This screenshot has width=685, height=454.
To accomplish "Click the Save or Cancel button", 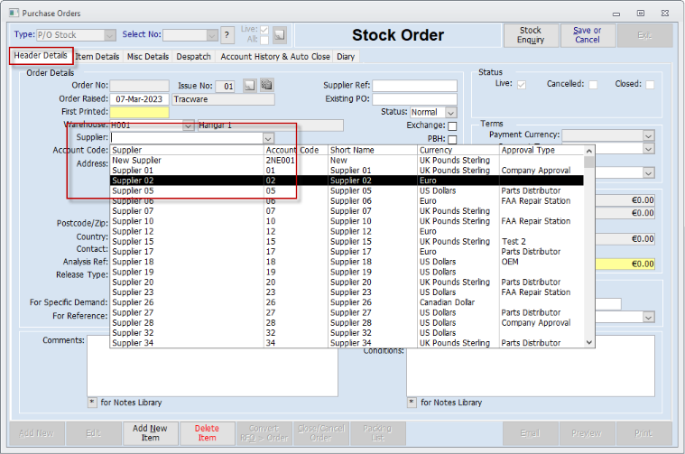I will point(588,35).
